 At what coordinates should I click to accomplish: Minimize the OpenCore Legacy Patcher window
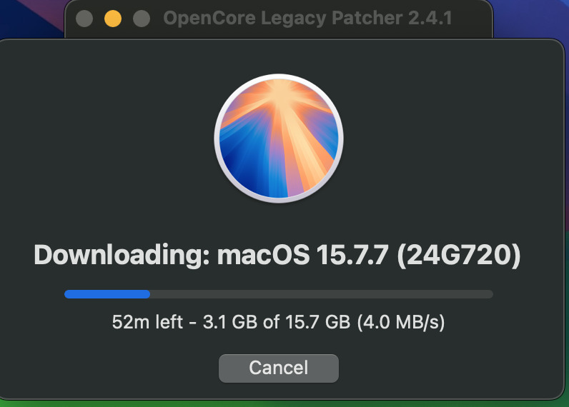(x=113, y=19)
